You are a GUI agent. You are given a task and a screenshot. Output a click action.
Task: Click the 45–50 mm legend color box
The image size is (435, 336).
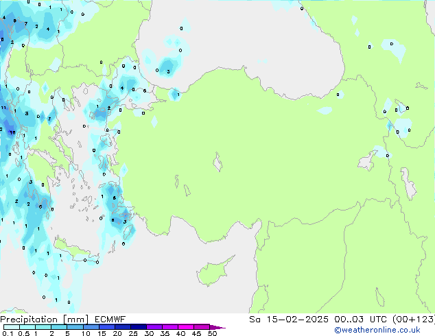click(202, 327)
